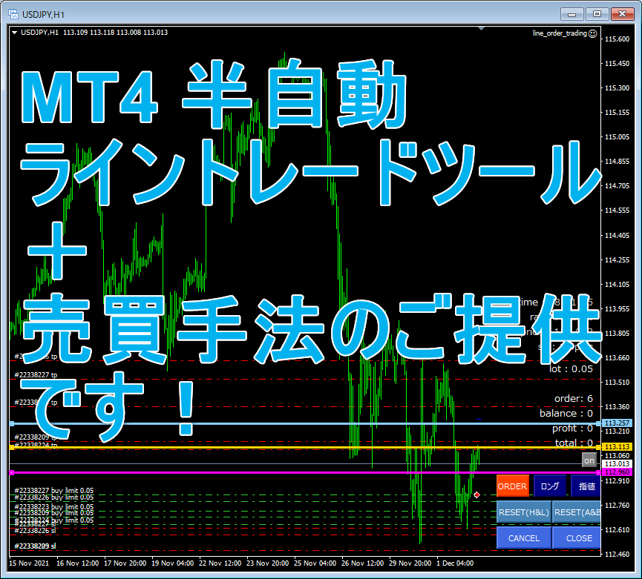Click the RESET(H&L) button
Viewport: 642px width, 579px height.
pos(524,512)
